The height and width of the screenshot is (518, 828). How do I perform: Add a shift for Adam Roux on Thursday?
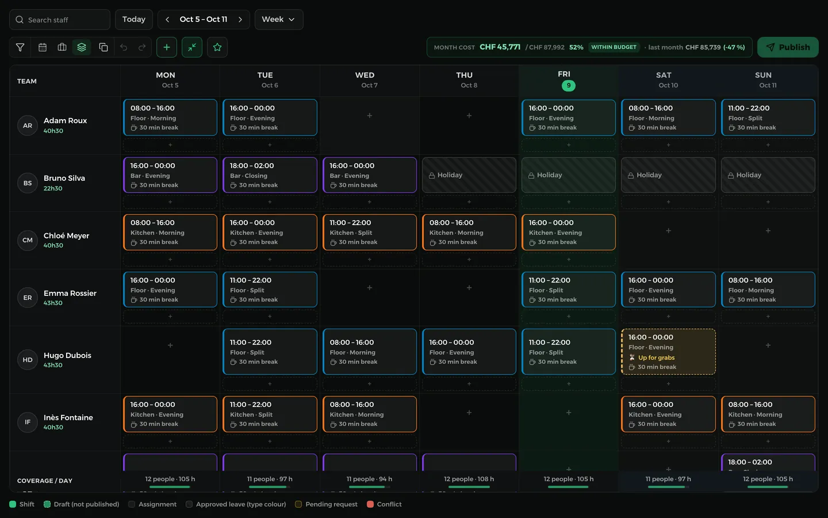click(x=469, y=116)
